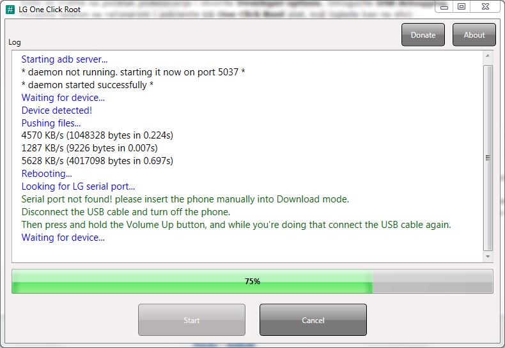Click the log scrollbar up arrow

coord(488,56)
